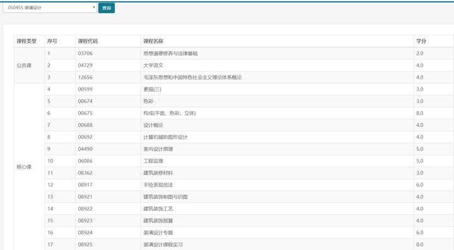Viewport: 454px width, 250px height.
Task: Click course code 00599
Action: [85, 89]
